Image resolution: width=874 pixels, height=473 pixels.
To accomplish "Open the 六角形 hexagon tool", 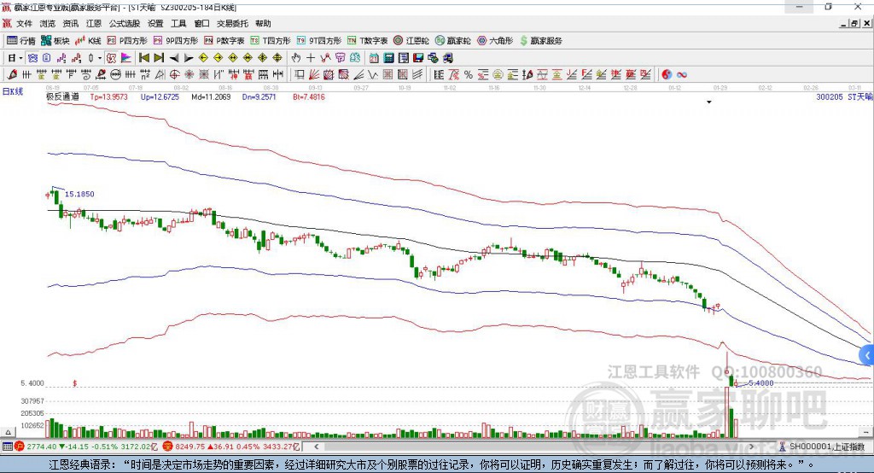I will (495, 41).
